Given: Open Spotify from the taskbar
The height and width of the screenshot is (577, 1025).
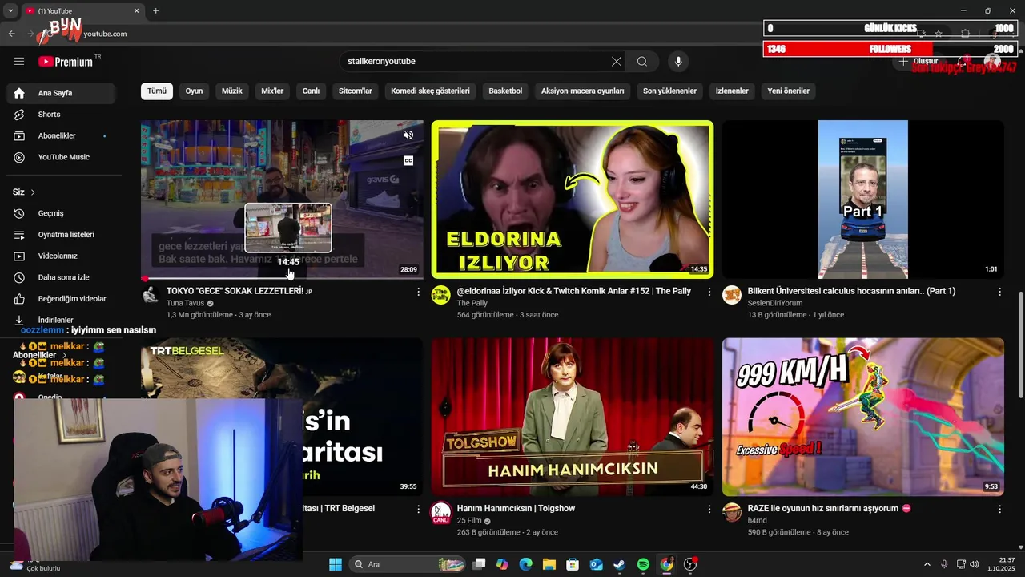Looking at the screenshot, I should (643, 564).
